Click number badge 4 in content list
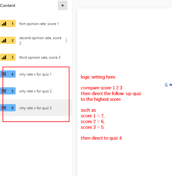172x176 pixels. click(12, 74)
